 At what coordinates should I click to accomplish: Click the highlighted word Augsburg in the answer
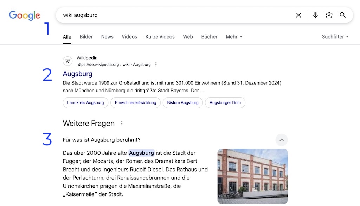click(141, 153)
